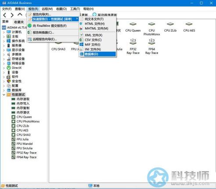
Task: Click the 本地 computer icon in status bar
Action: tap(90, 185)
